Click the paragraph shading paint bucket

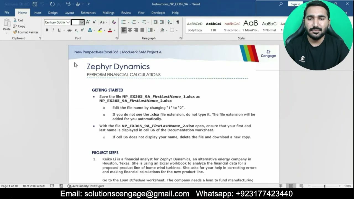(x=162, y=30)
